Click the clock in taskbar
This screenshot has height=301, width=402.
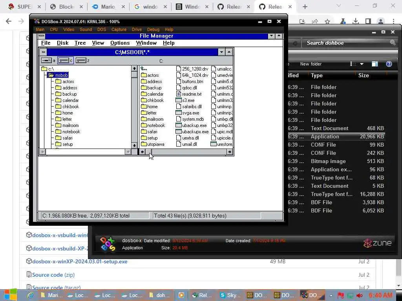381,296
